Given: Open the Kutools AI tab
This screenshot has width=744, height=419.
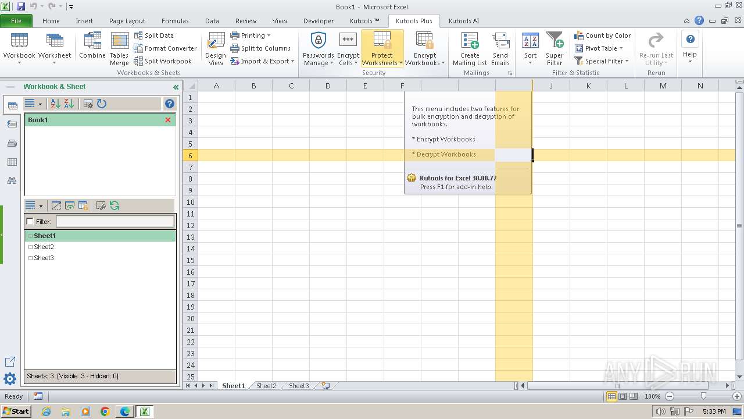Looking at the screenshot, I should point(464,21).
